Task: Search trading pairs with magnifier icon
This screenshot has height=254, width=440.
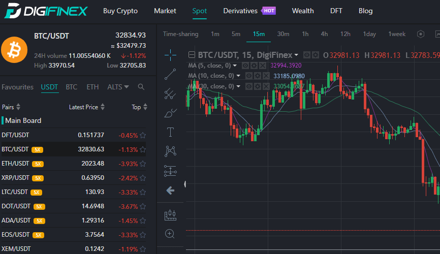Action: [x=141, y=87]
